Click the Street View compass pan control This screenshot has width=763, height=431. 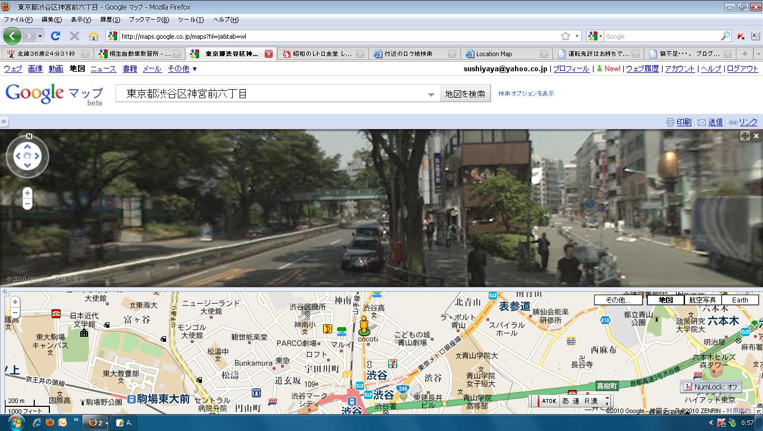pyautogui.click(x=27, y=155)
